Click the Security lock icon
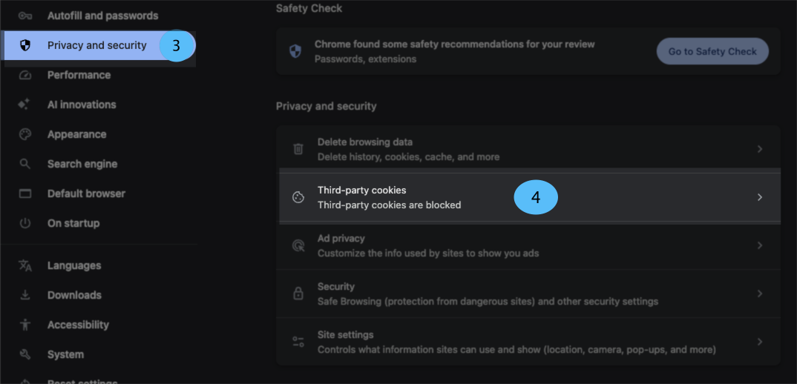 tap(298, 294)
